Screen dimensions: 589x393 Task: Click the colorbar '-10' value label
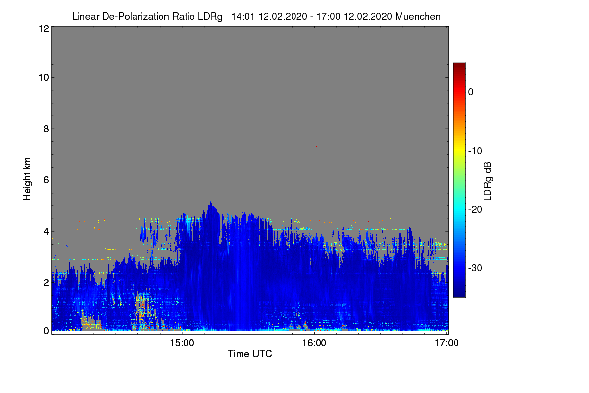[474, 151]
